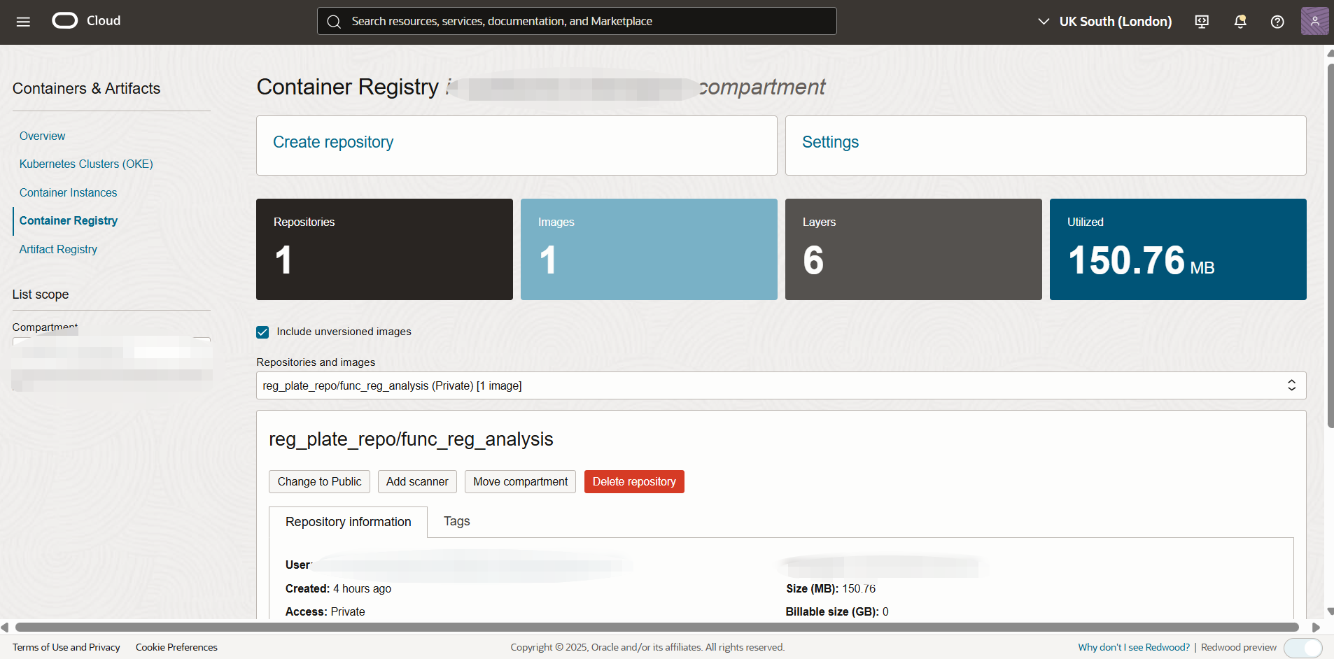The width and height of the screenshot is (1334, 659).
Task: Open the Cloud Shell developer tools icon
Action: click(x=1202, y=22)
